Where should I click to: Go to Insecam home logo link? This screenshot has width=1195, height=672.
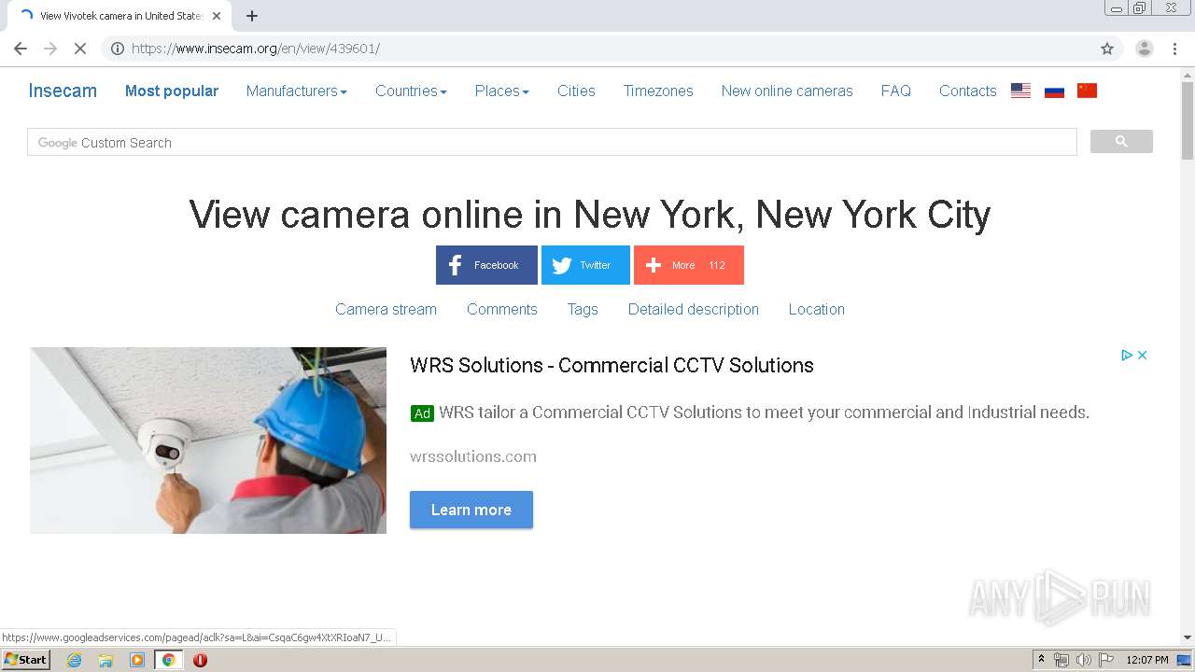[x=63, y=91]
